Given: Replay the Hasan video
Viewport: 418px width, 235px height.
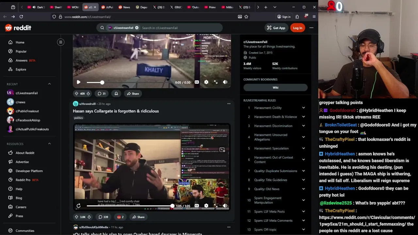Looking at the screenshot, I should coord(79,206).
